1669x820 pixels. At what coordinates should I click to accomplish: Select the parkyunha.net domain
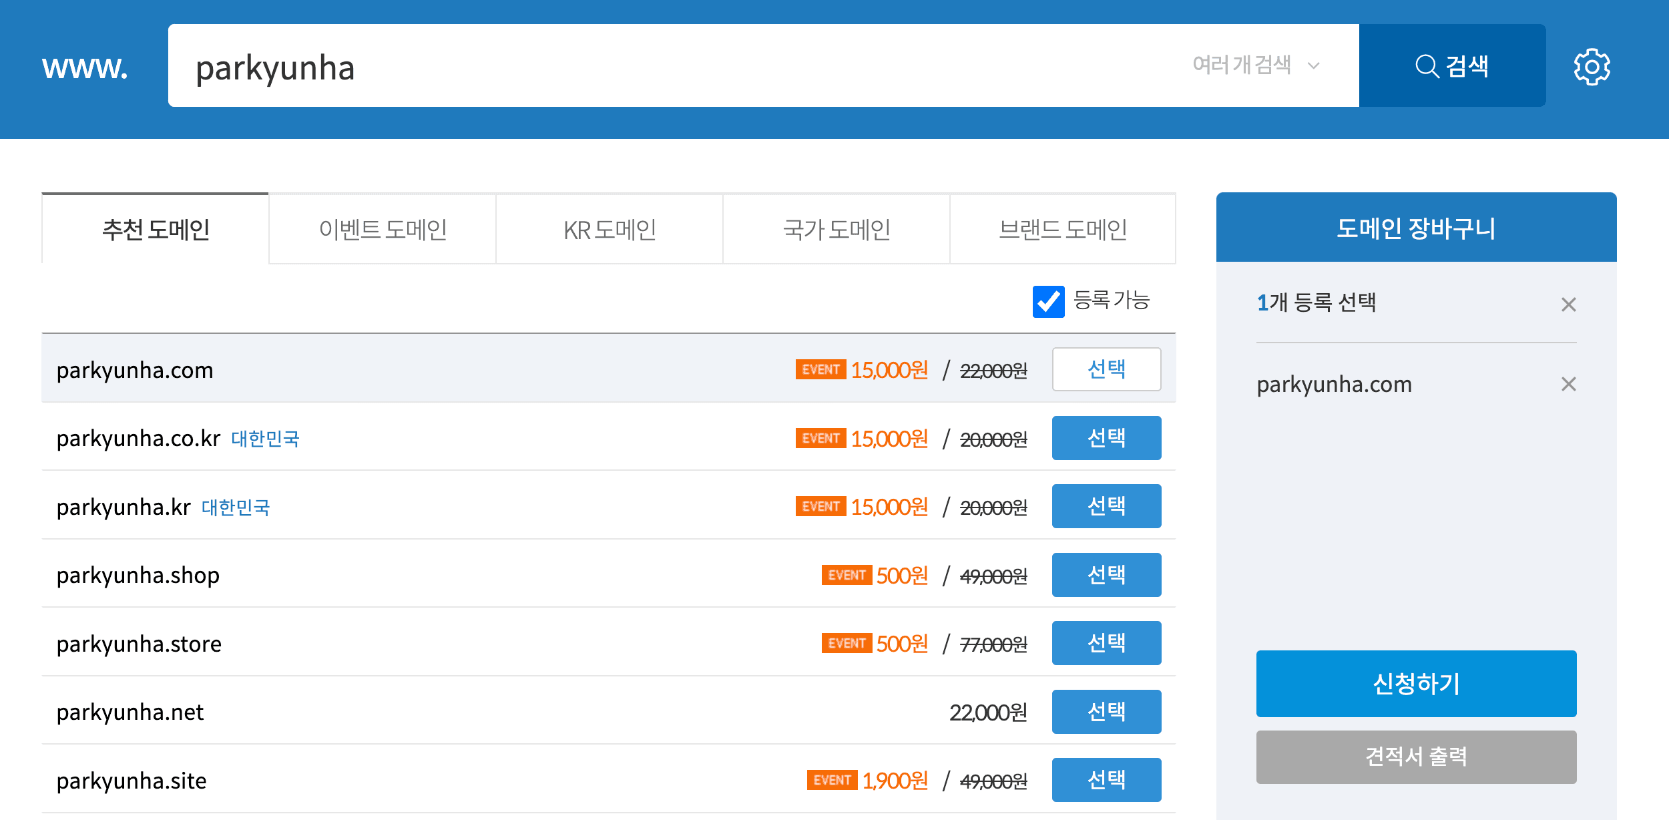(1106, 712)
